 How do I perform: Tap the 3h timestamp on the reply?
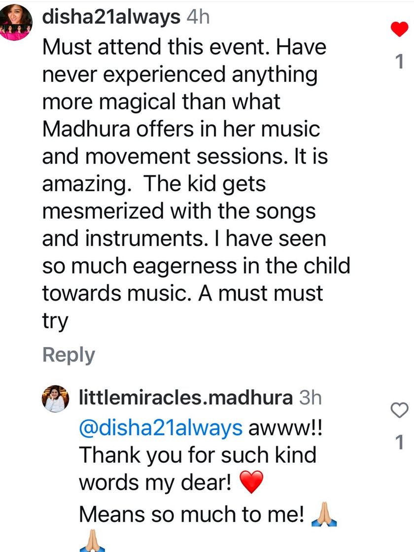(310, 398)
